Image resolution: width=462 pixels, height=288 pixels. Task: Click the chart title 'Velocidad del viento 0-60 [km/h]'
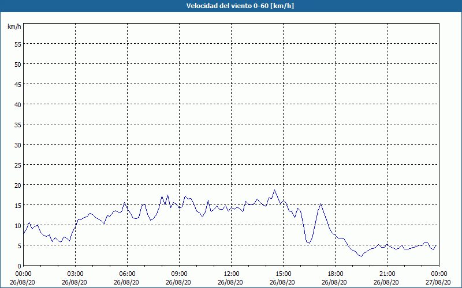[240, 6]
